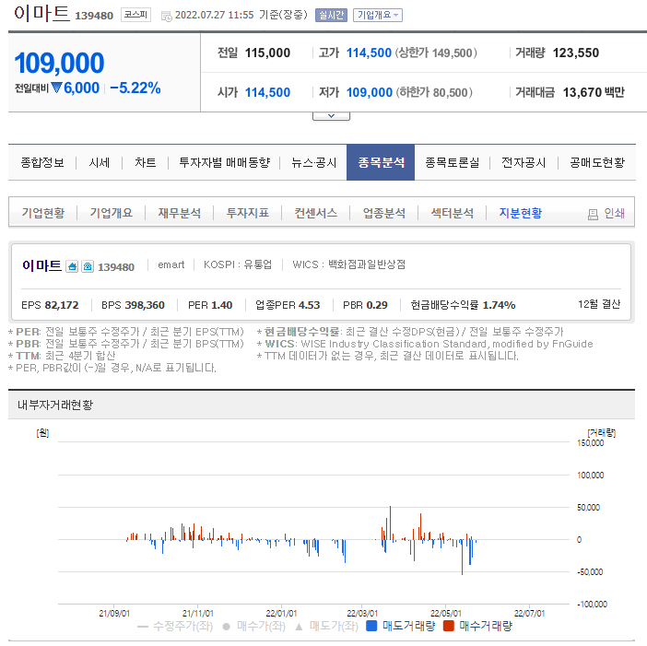Viewport: 647px width, 646px height.
Task: Open the 종목토론실 tab
Action: click(453, 162)
